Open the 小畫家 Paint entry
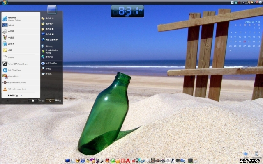 click(x=21, y=37)
